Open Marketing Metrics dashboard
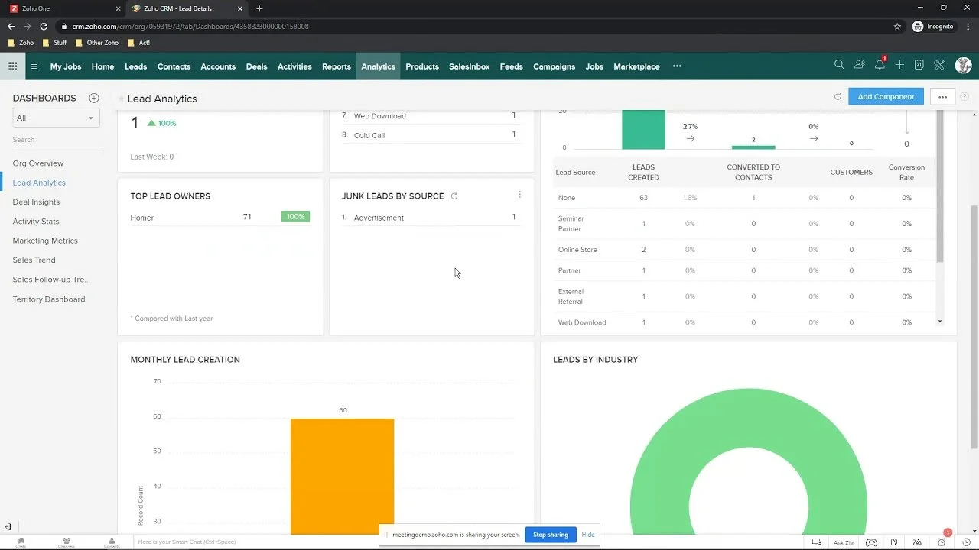The image size is (979, 550). click(x=45, y=241)
